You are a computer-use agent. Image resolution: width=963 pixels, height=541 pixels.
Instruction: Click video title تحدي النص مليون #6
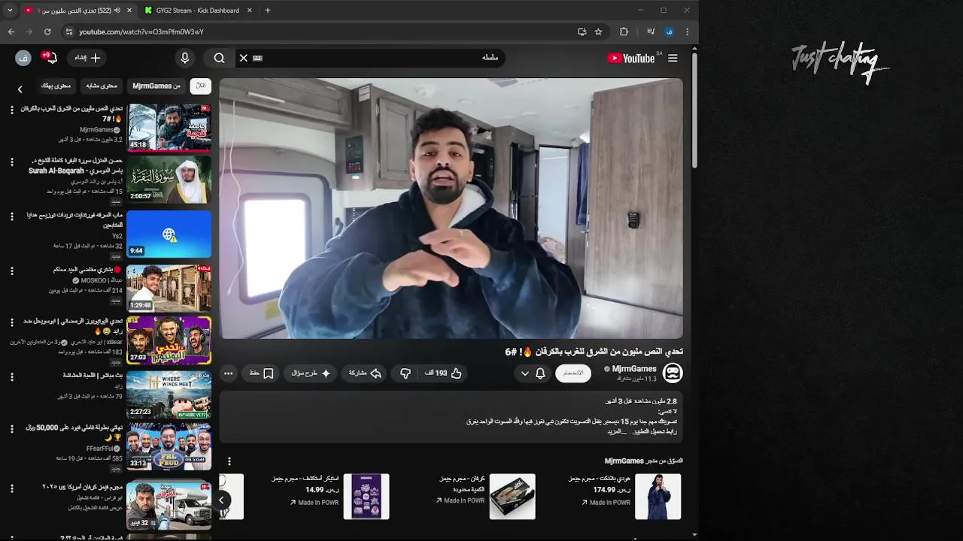pos(594,352)
